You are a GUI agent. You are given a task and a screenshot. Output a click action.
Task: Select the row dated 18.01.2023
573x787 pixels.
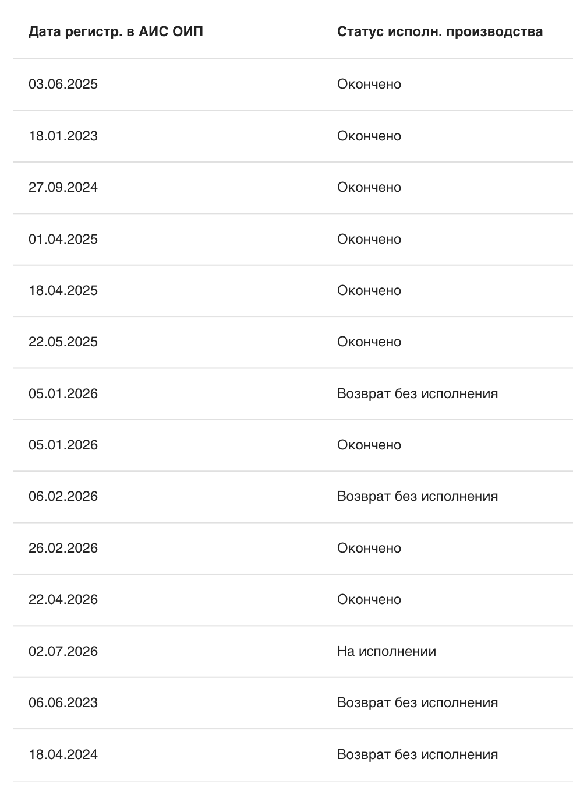[x=293, y=136]
